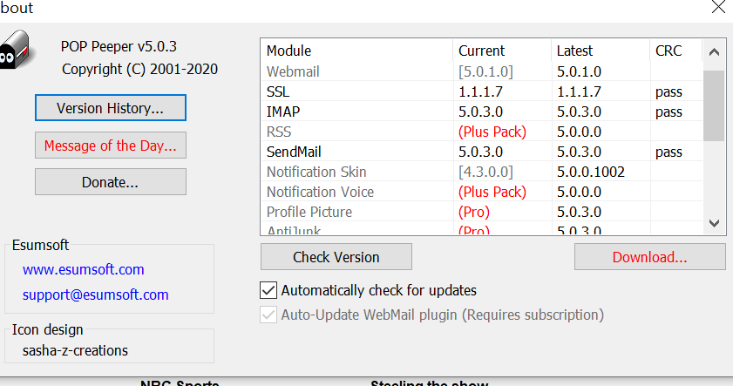This screenshot has width=733, height=386.
Task: Click the Latest column header
Action: (x=601, y=51)
